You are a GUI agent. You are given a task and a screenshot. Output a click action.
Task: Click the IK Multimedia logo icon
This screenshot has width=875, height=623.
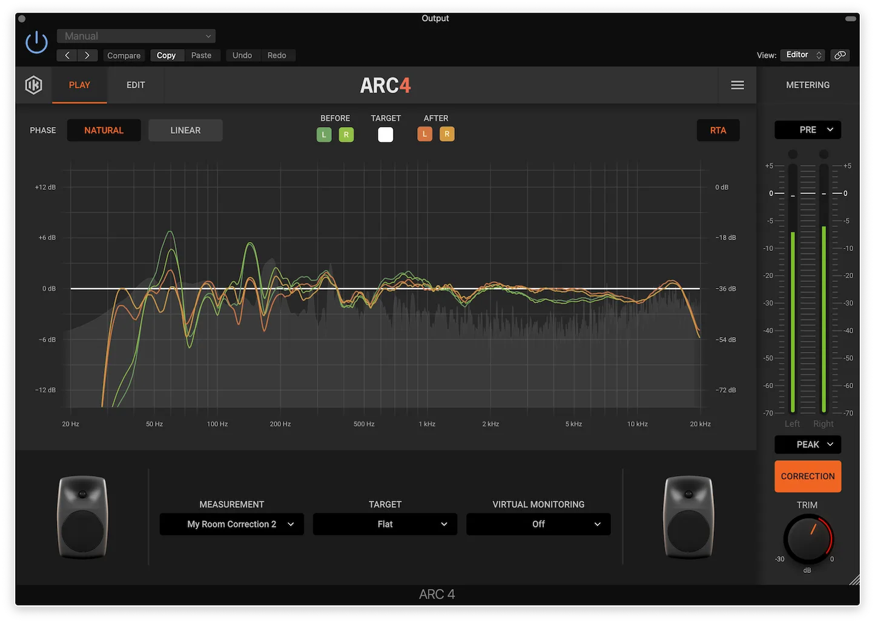(x=34, y=85)
